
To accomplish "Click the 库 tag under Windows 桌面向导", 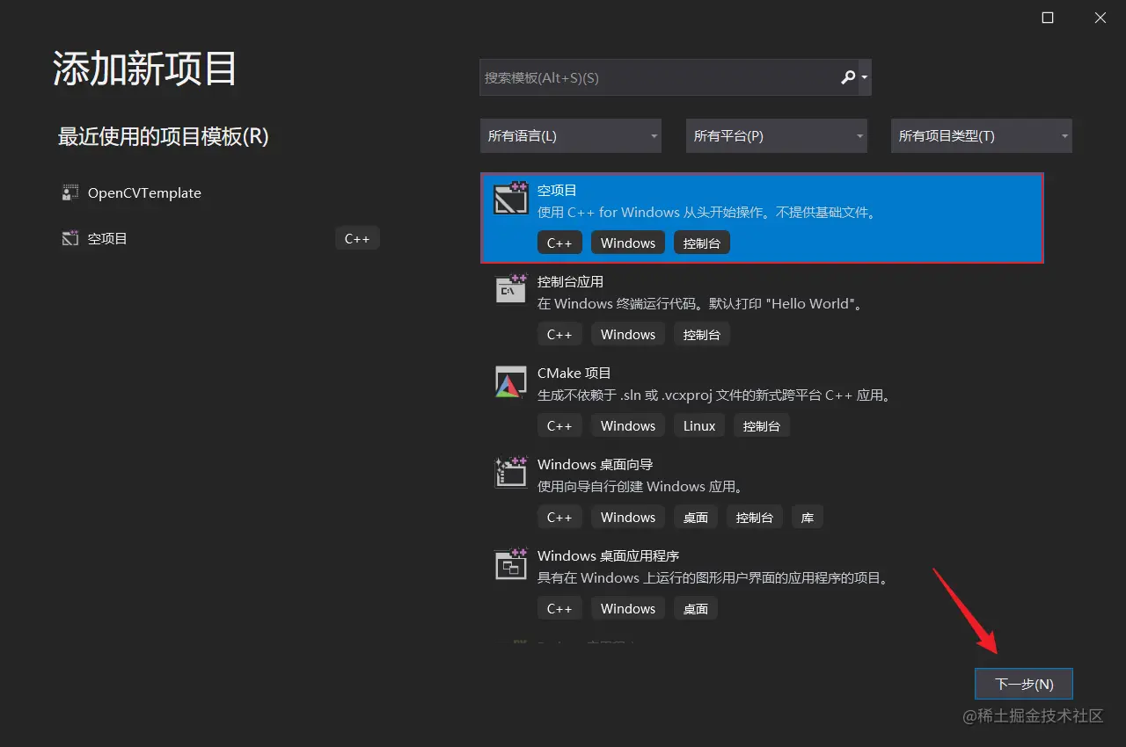I will pyautogui.click(x=808, y=517).
